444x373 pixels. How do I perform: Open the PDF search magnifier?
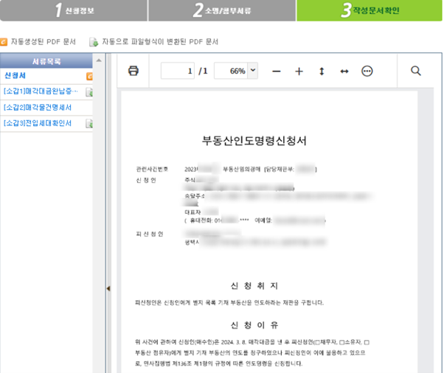[415, 72]
